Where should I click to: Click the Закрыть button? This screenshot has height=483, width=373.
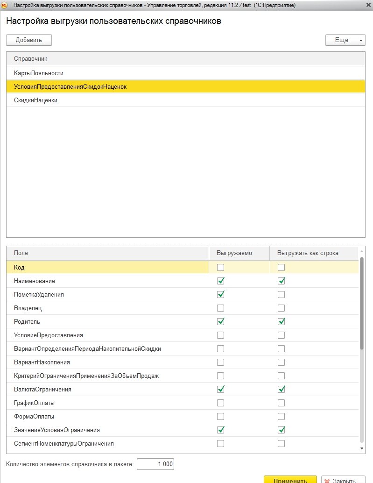pyautogui.click(x=344, y=480)
